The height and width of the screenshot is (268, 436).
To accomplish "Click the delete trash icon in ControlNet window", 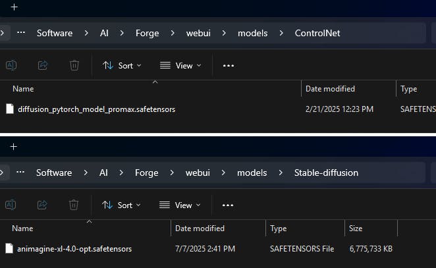I will [74, 65].
